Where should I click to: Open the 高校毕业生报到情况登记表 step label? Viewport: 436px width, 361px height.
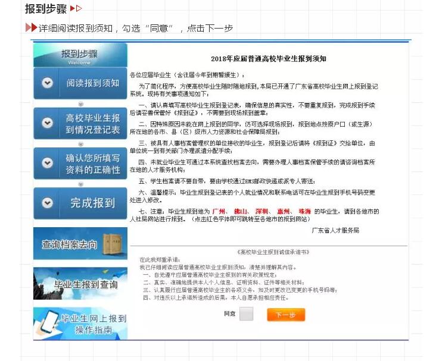coord(92,123)
